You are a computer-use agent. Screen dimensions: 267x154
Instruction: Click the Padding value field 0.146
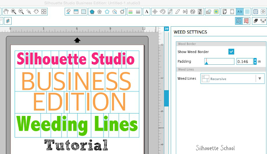point(245,61)
